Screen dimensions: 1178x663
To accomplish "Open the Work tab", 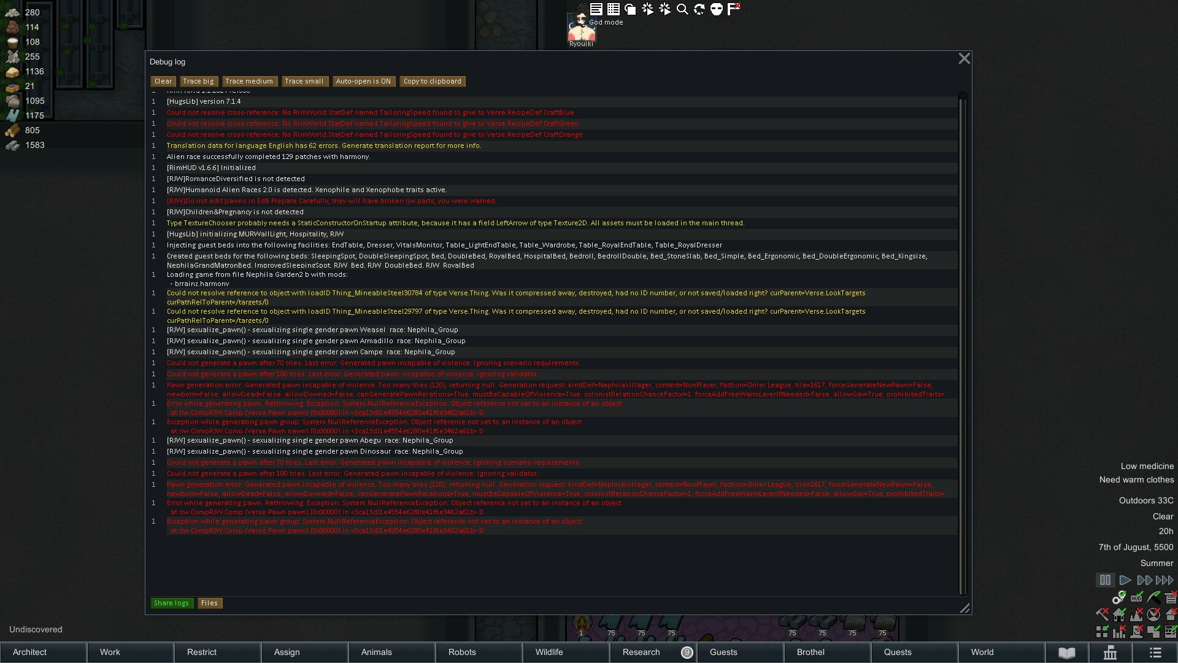I will (x=130, y=653).
